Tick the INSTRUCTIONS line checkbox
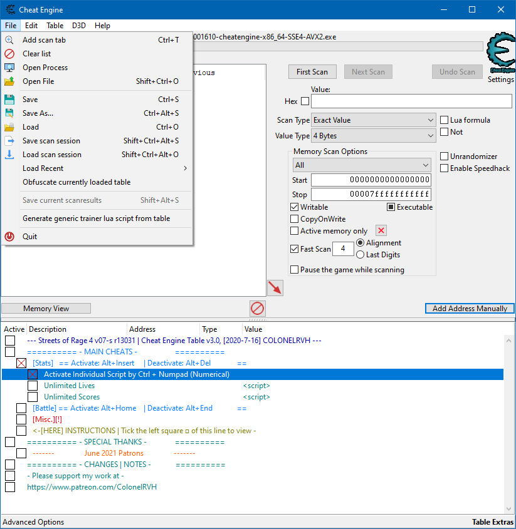This screenshot has height=529, width=516. tap(21, 431)
